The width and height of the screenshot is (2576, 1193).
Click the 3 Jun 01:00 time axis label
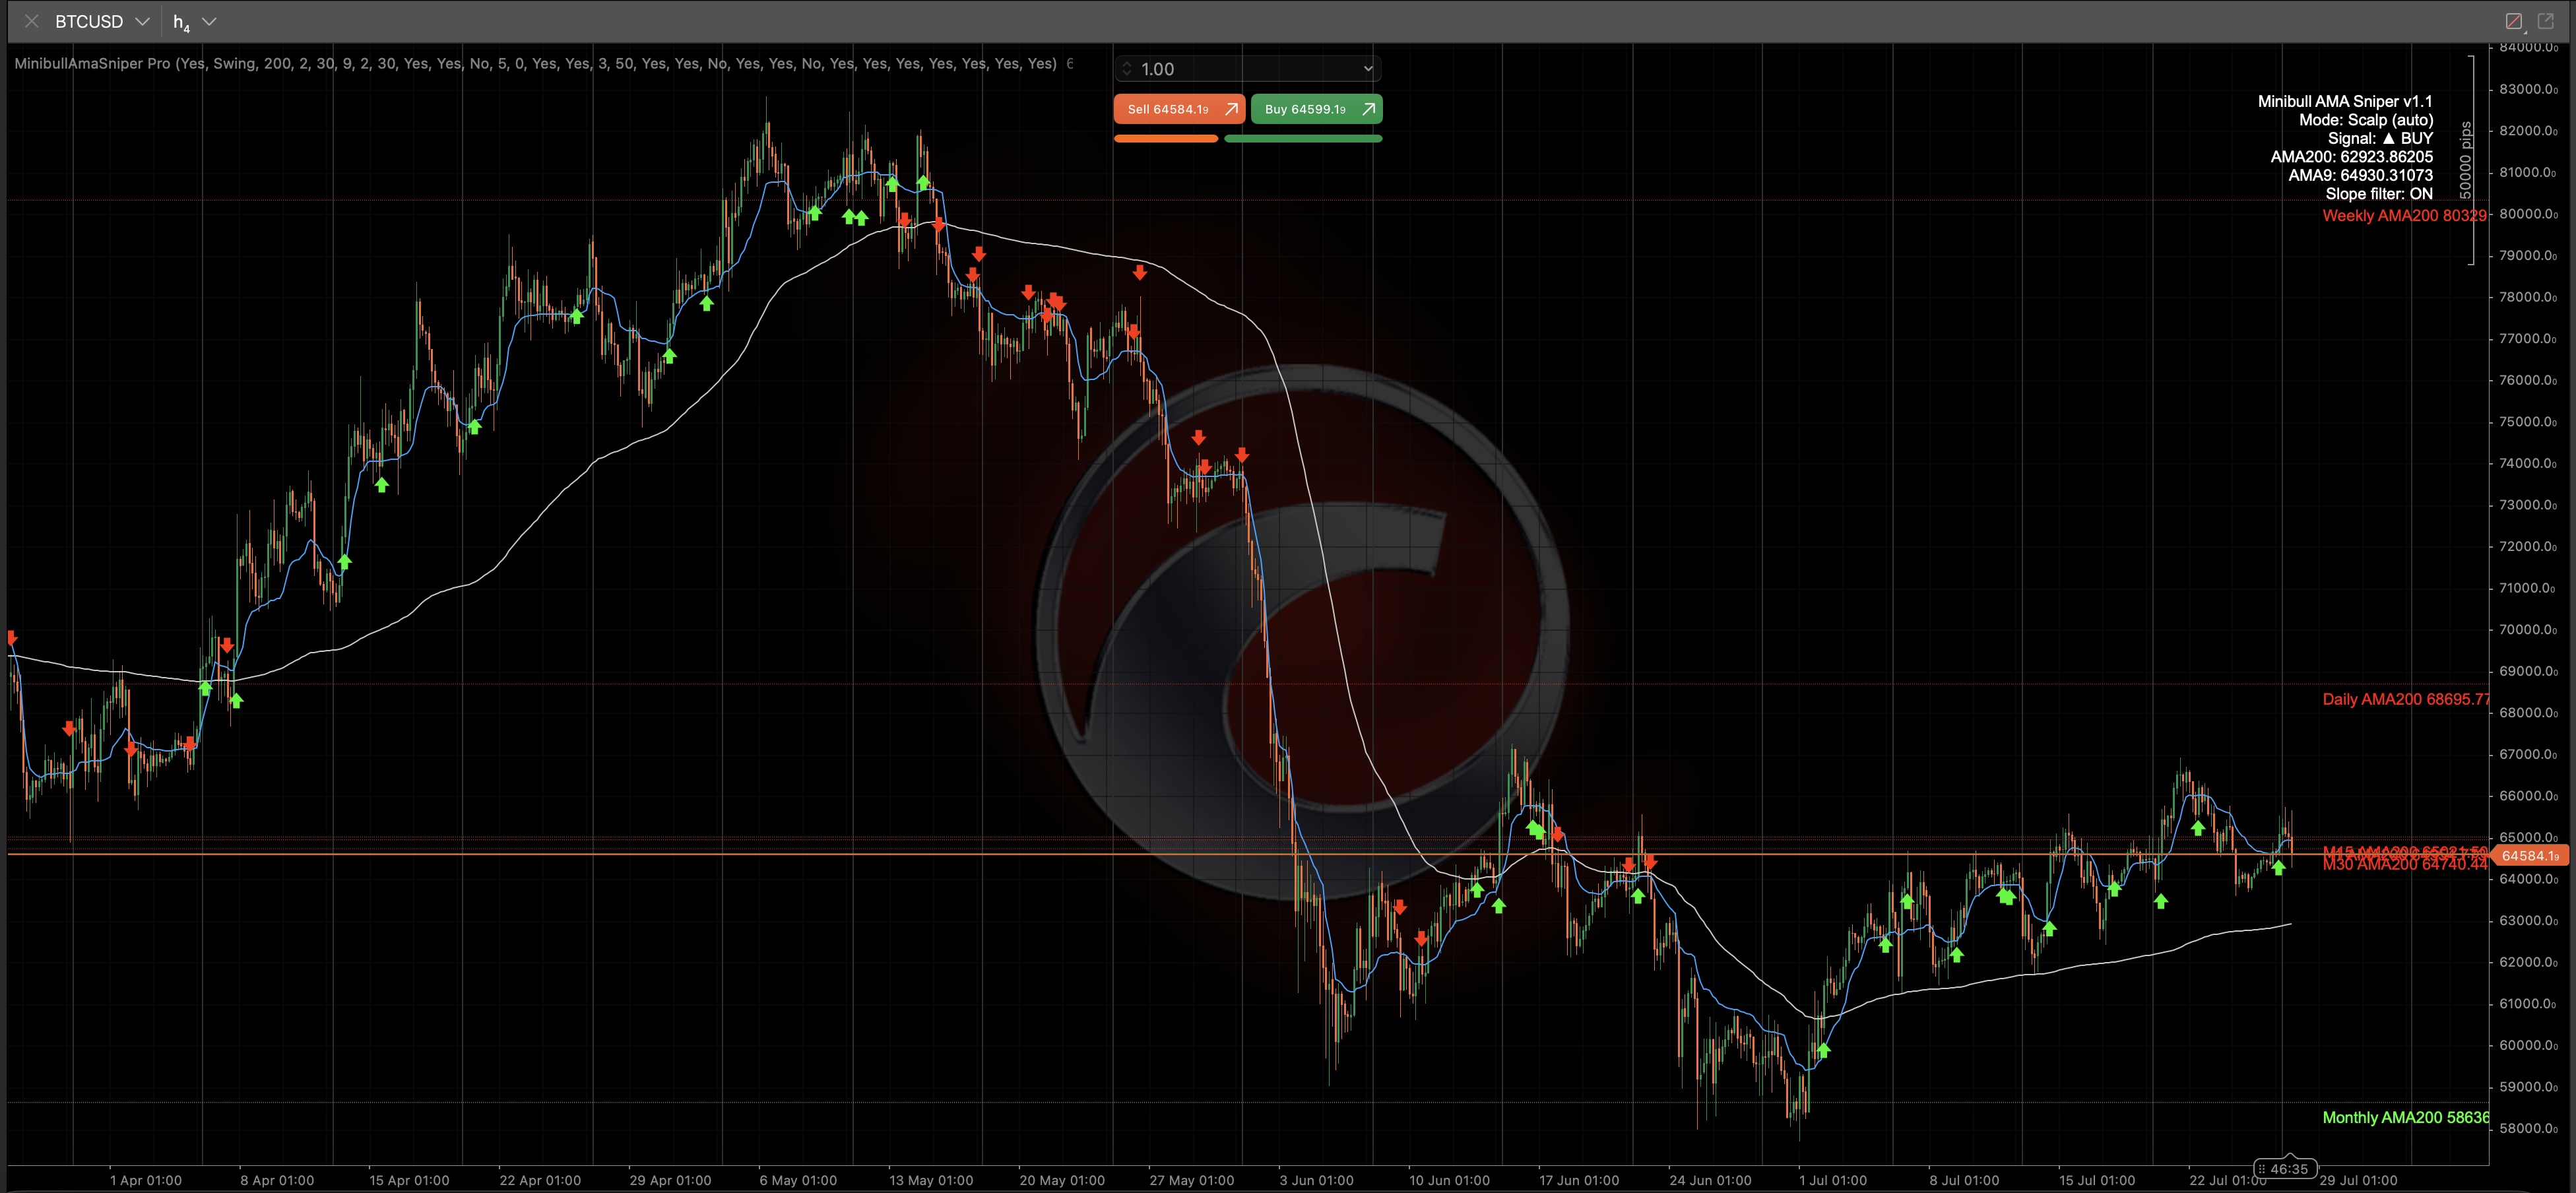pos(1316,1180)
